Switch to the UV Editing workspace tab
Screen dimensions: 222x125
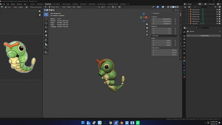tap(56, 4)
